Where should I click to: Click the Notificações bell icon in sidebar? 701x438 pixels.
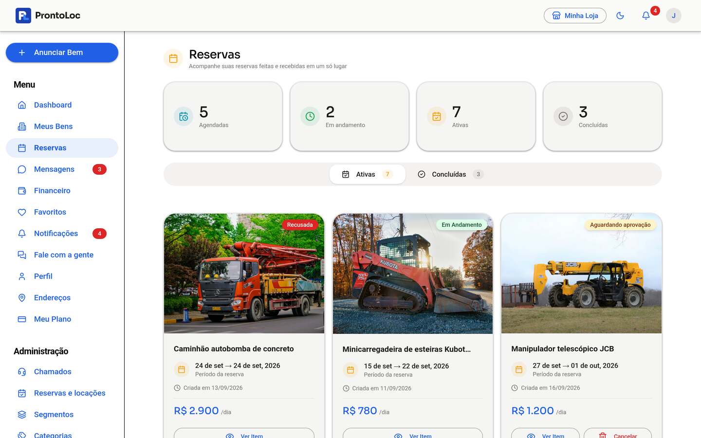[x=22, y=234]
